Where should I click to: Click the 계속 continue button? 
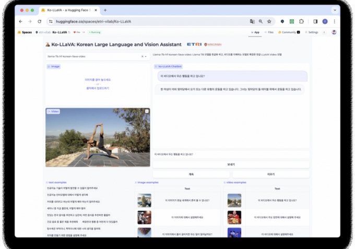tap(191, 174)
